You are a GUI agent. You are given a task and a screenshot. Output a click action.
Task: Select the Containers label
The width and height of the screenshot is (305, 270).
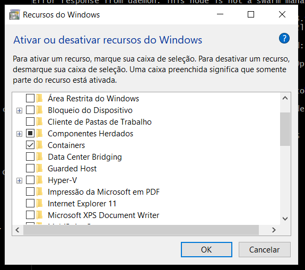coord(66,145)
